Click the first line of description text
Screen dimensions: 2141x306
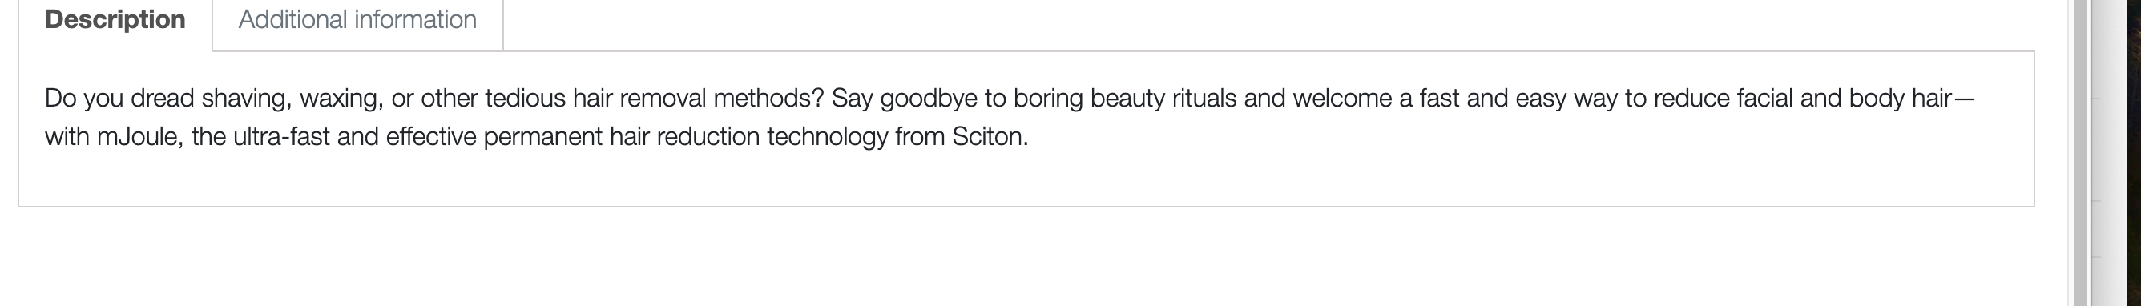(x=1009, y=99)
